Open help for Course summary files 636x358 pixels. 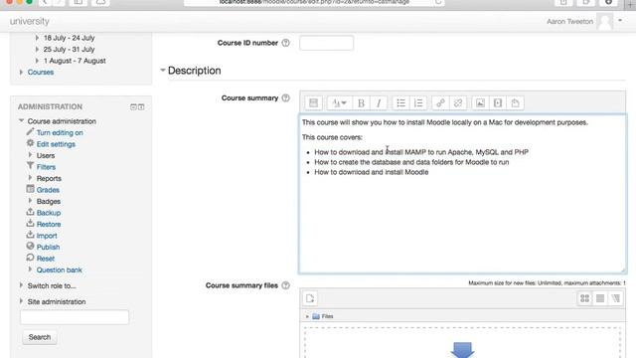coord(285,285)
